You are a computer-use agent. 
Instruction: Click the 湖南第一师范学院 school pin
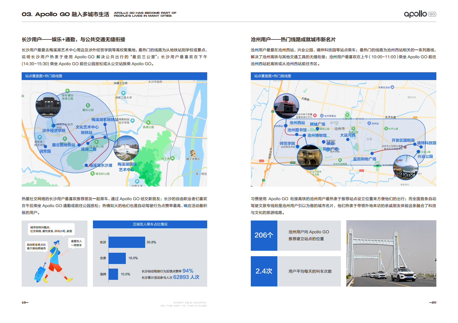pos(40,138)
